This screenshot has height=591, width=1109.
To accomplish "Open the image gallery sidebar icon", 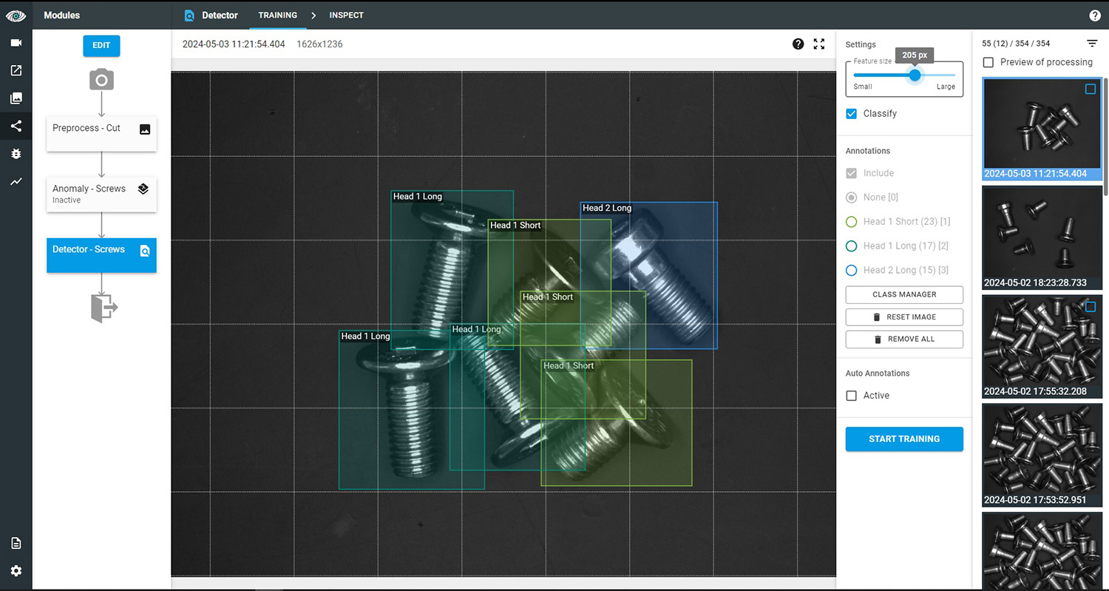I will pos(16,98).
